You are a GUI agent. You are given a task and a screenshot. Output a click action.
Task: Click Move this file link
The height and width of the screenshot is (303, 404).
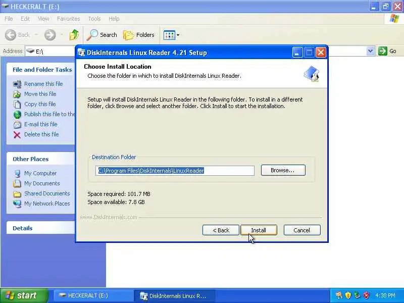click(x=40, y=94)
